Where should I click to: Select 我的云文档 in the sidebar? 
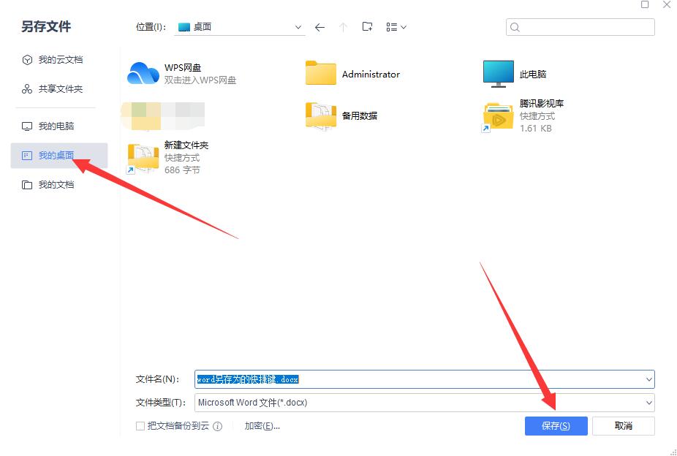[x=56, y=59]
